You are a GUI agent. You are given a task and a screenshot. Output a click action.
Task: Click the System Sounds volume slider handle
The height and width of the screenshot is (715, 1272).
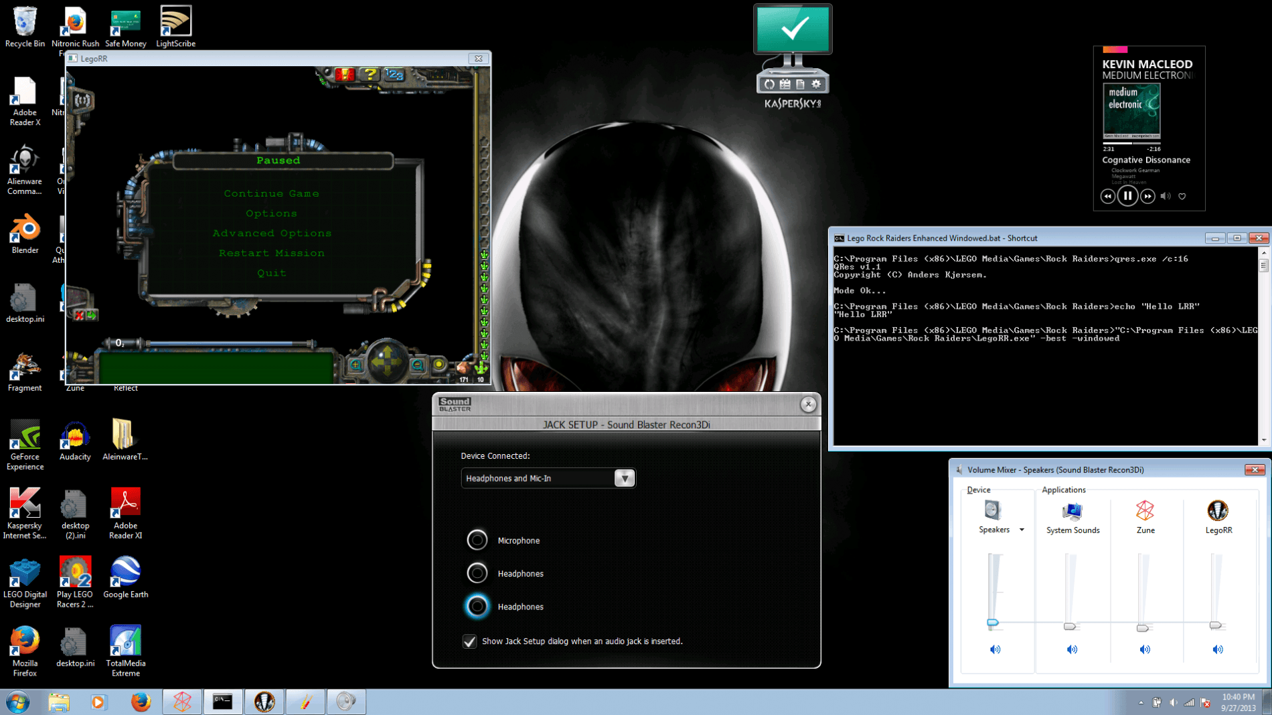(x=1070, y=627)
